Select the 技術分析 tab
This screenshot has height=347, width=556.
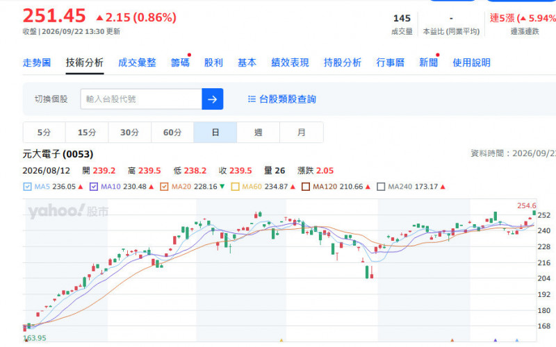click(84, 63)
